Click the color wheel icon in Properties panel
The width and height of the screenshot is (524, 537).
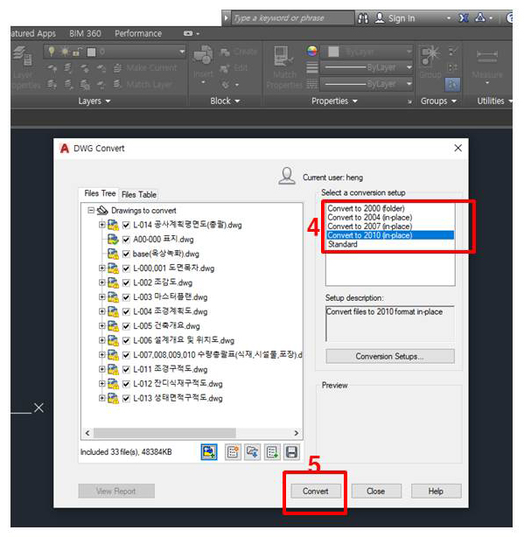312,52
